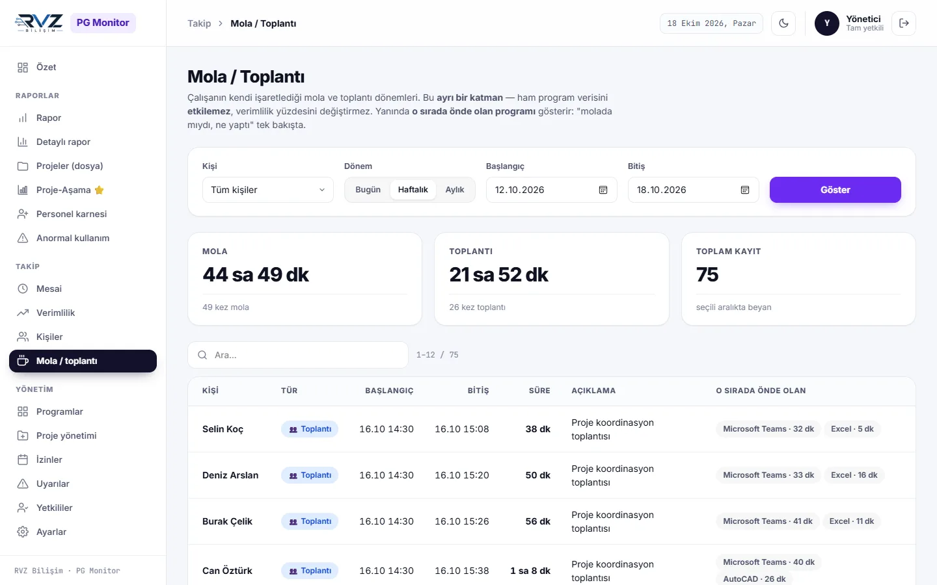937x585 pixels.
Task: Click the PG Monitor badge
Action: tap(103, 23)
